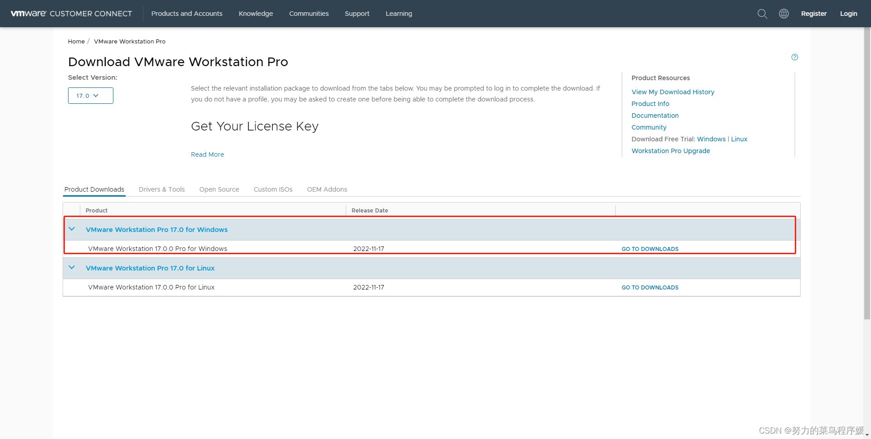Click the Login link
This screenshot has width=871, height=439.
point(848,14)
